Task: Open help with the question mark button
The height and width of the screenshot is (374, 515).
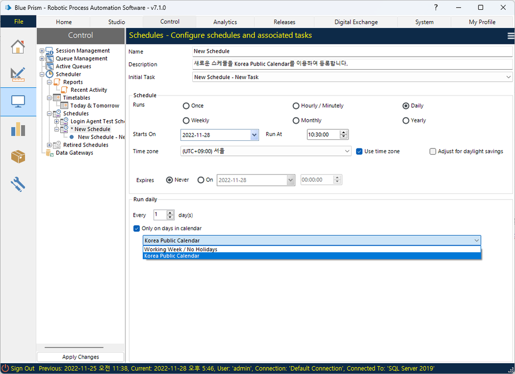Action: click(436, 8)
